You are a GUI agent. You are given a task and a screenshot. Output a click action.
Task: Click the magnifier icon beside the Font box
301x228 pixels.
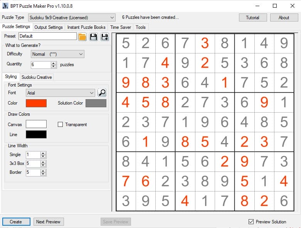102,93
